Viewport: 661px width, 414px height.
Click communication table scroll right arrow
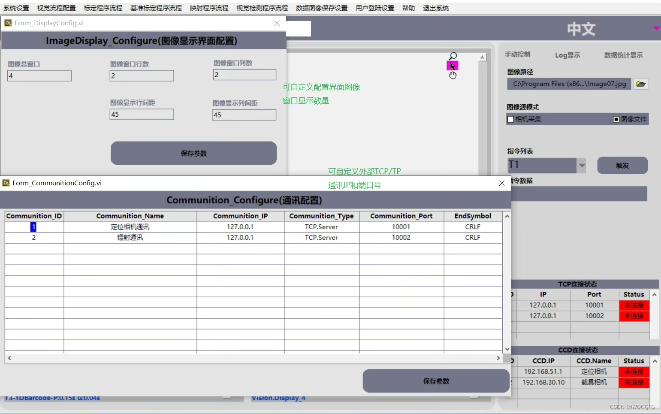pos(498,358)
